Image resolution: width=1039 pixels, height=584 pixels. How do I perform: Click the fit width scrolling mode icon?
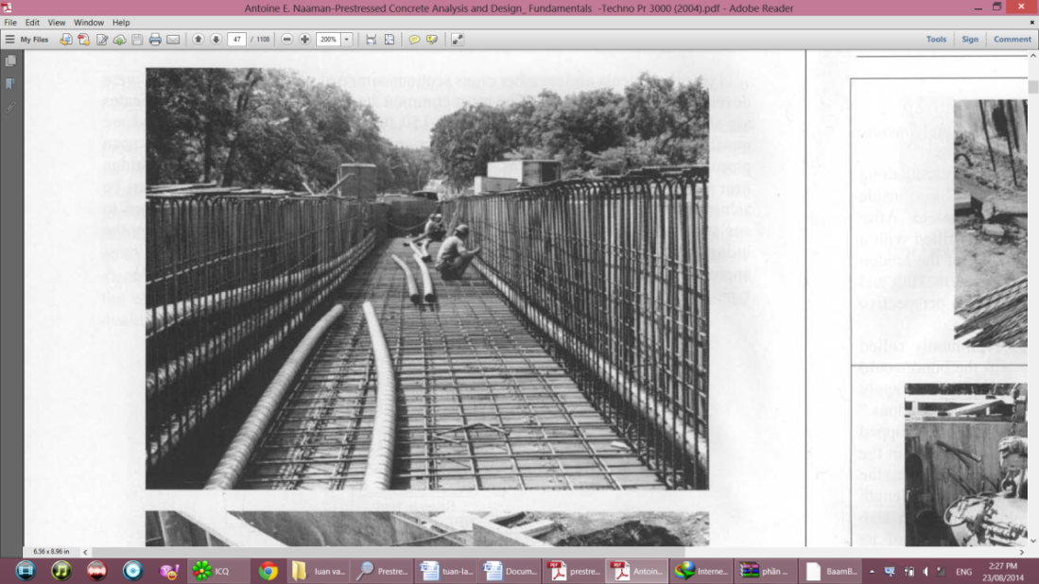pyautogui.click(x=371, y=40)
